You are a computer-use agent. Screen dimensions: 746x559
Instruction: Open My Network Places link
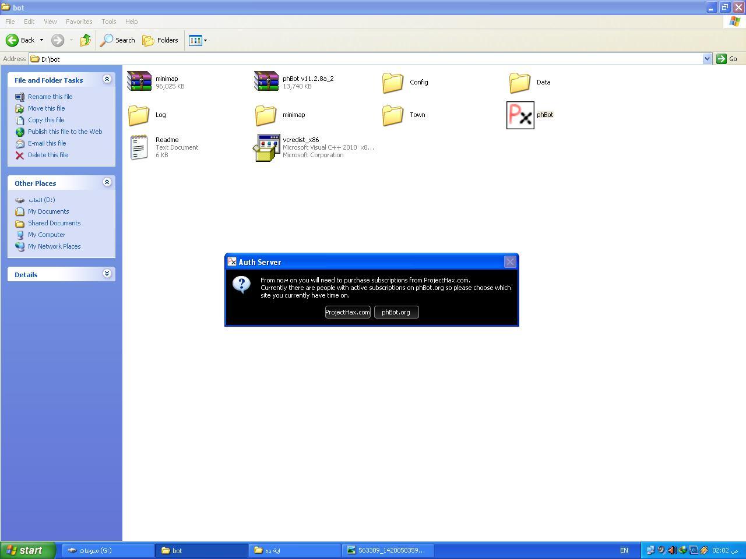[x=54, y=246]
